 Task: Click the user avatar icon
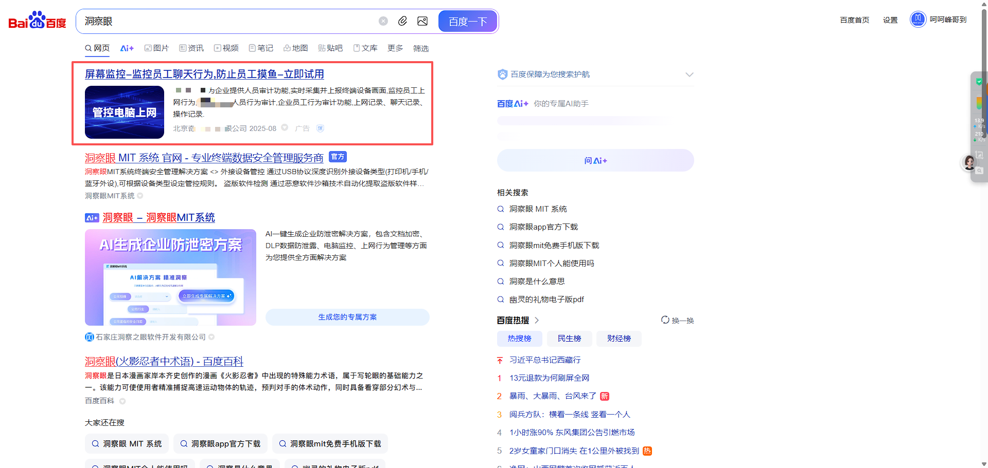pos(918,20)
